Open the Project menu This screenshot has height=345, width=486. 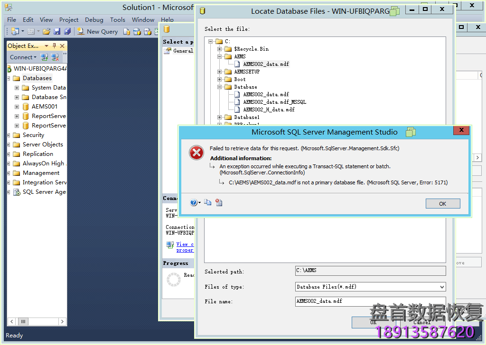point(69,19)
